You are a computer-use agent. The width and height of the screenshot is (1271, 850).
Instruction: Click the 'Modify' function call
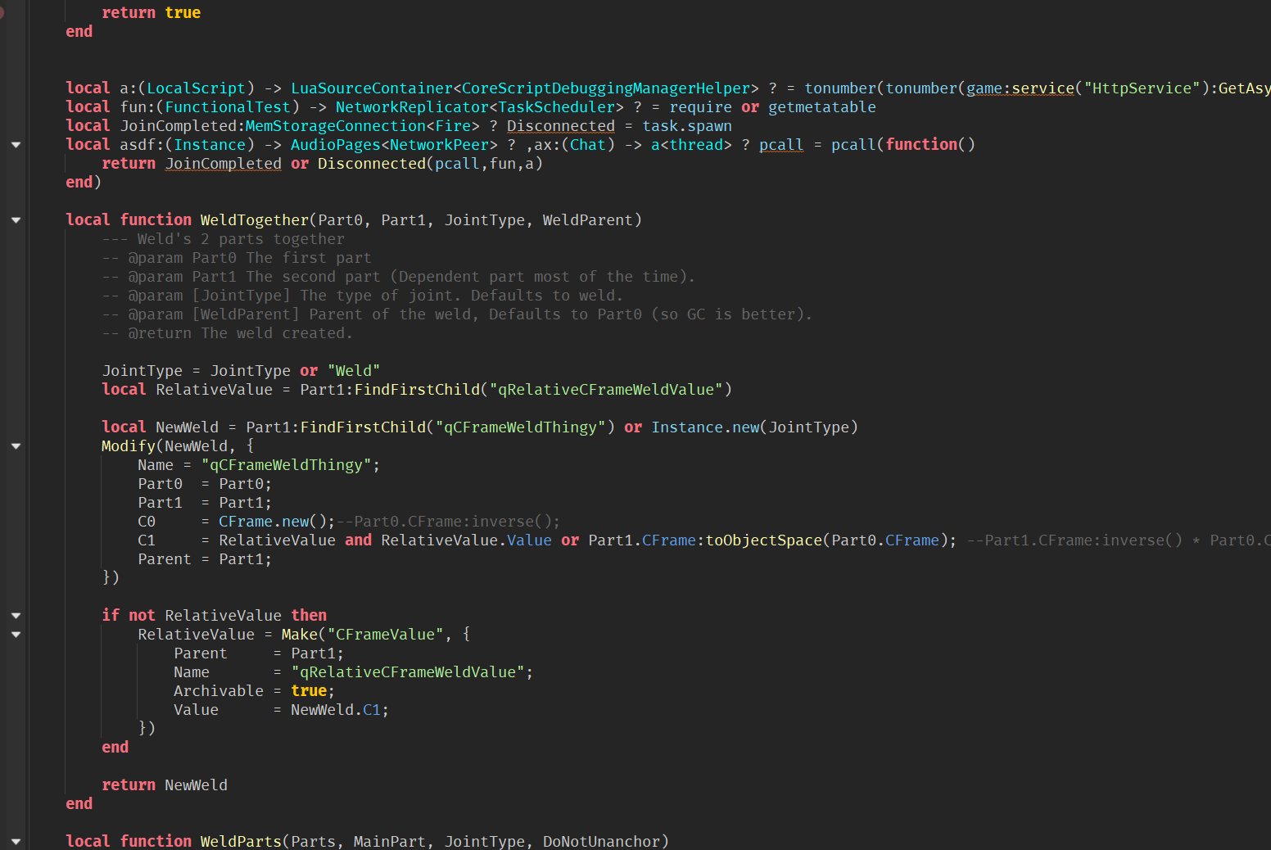click(129, 445)
